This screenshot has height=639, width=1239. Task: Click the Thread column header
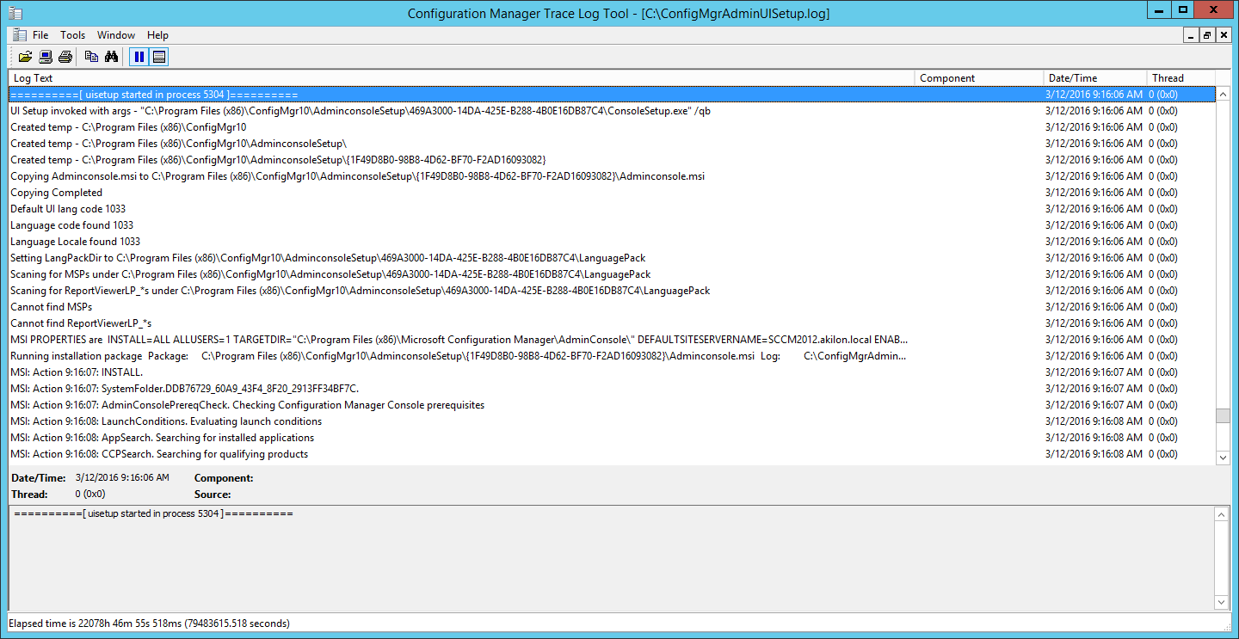pos(1180,78)
